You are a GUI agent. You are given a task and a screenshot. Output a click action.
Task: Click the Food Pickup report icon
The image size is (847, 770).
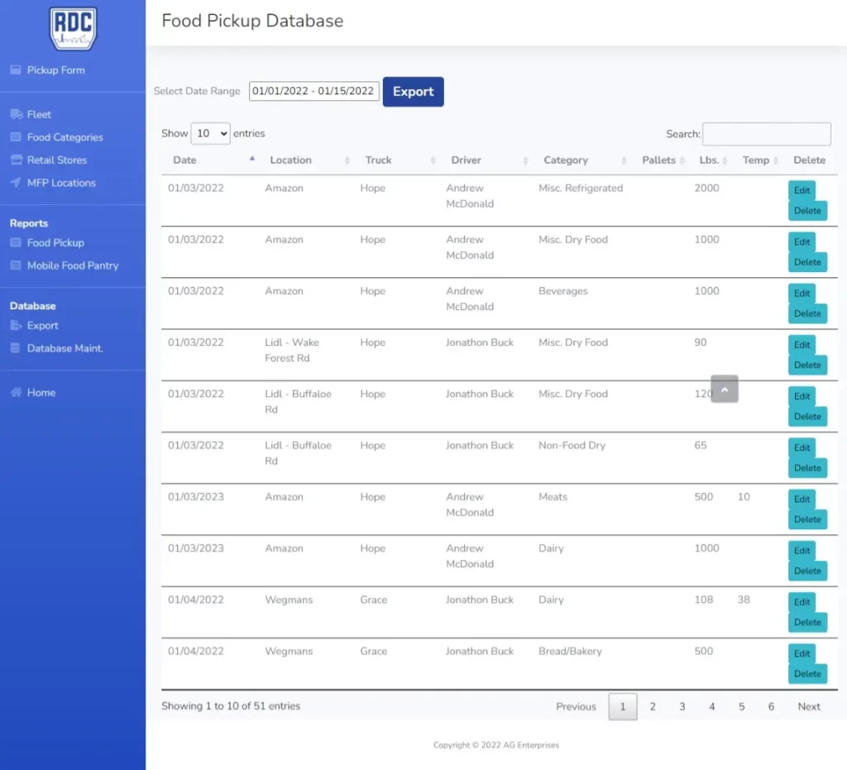click(x=16, y=242)
